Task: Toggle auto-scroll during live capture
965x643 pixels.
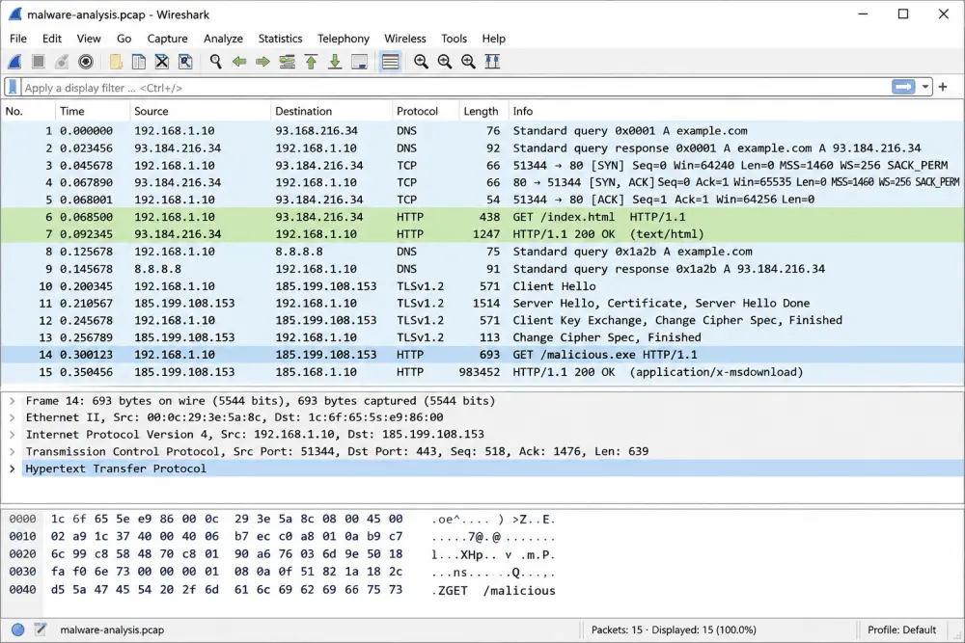Action: coord(359,62)
